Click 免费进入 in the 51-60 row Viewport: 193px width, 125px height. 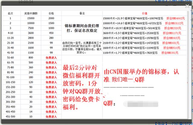[51, 58]
